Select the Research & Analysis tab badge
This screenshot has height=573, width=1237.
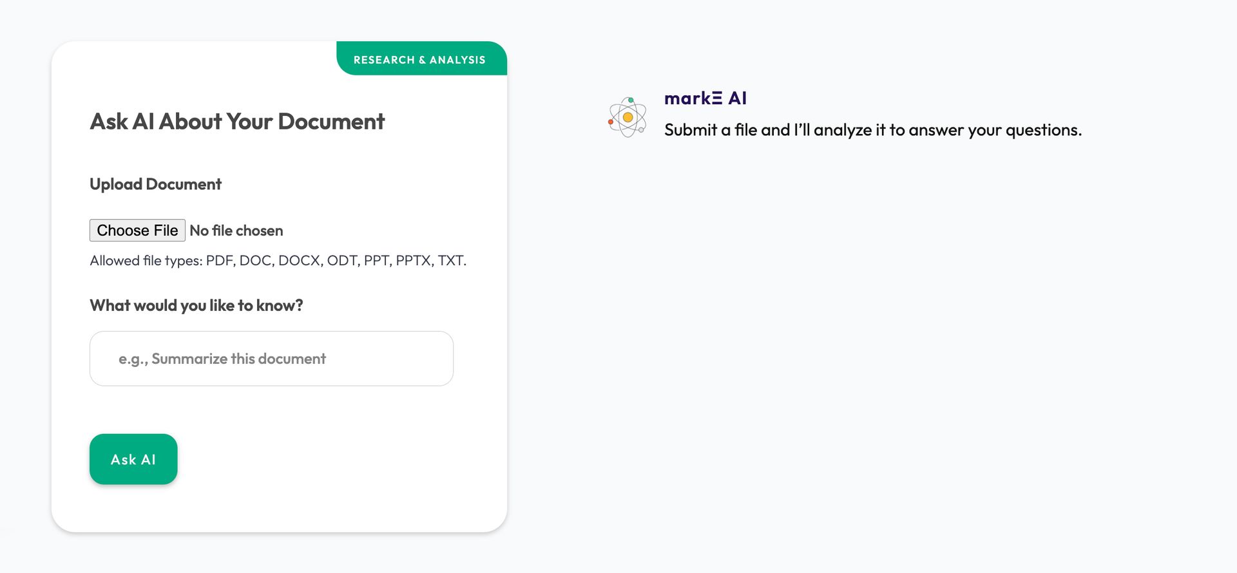click(419, 60)
